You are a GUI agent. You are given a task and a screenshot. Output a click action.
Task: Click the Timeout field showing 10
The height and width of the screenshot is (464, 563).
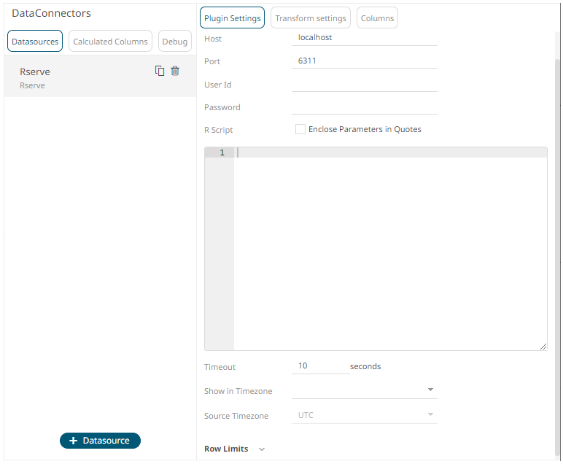coord(321,366)
